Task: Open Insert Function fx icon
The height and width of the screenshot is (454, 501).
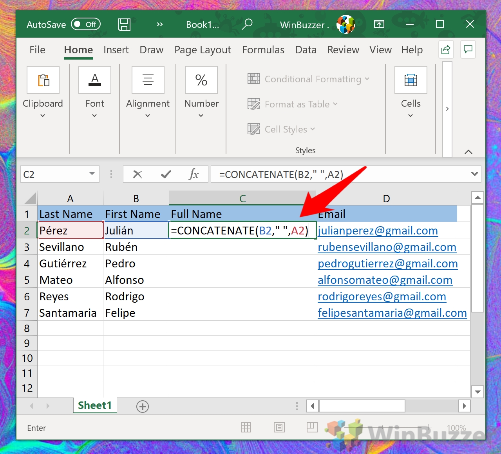Action: [194, 174]
